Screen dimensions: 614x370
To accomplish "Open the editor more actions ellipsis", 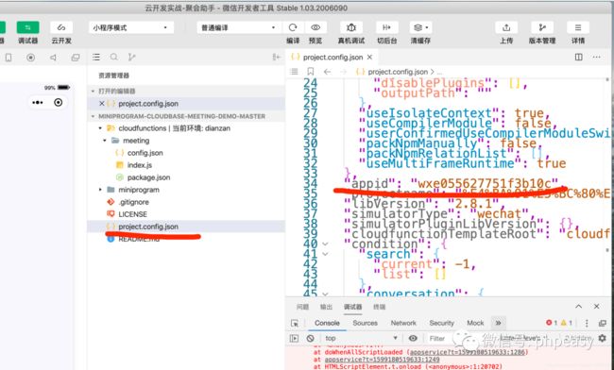I will click(x=596, y=57).
